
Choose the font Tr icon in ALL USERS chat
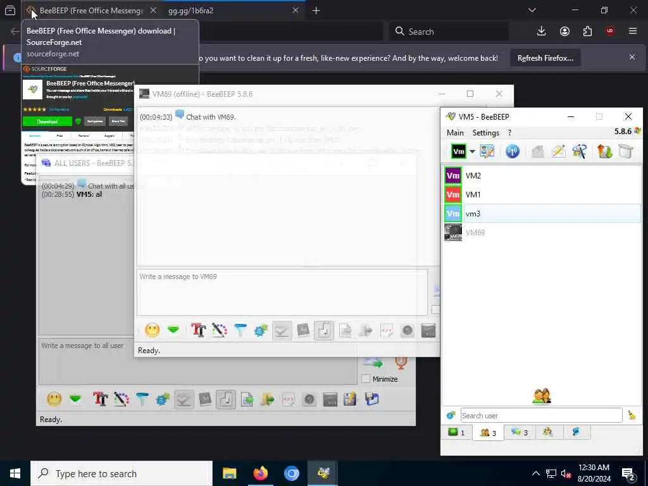[x=101, y=399]
